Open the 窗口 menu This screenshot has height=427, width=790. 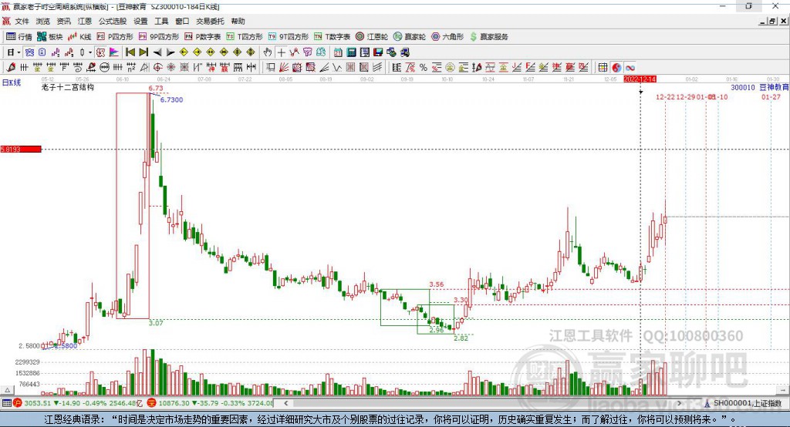coord(182,21)
